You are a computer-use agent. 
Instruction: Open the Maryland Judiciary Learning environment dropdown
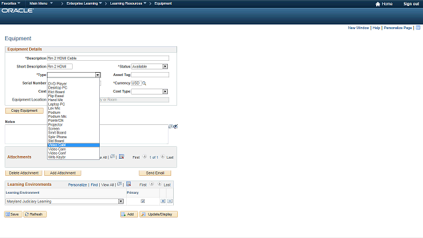pos(121,201)
